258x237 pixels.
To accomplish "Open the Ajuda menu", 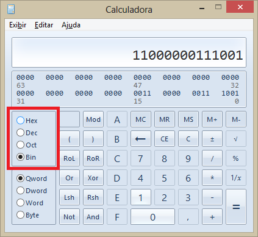I will (71, 25).
